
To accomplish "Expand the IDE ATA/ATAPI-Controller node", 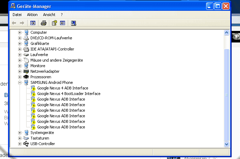I will [20, 49].
